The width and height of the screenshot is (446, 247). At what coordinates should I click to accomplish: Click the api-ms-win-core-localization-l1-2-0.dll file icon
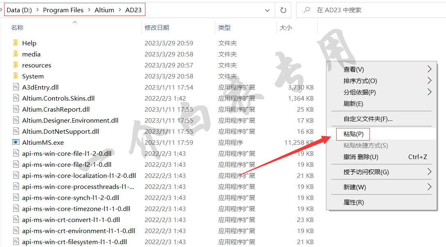click(x=16, y=175)
